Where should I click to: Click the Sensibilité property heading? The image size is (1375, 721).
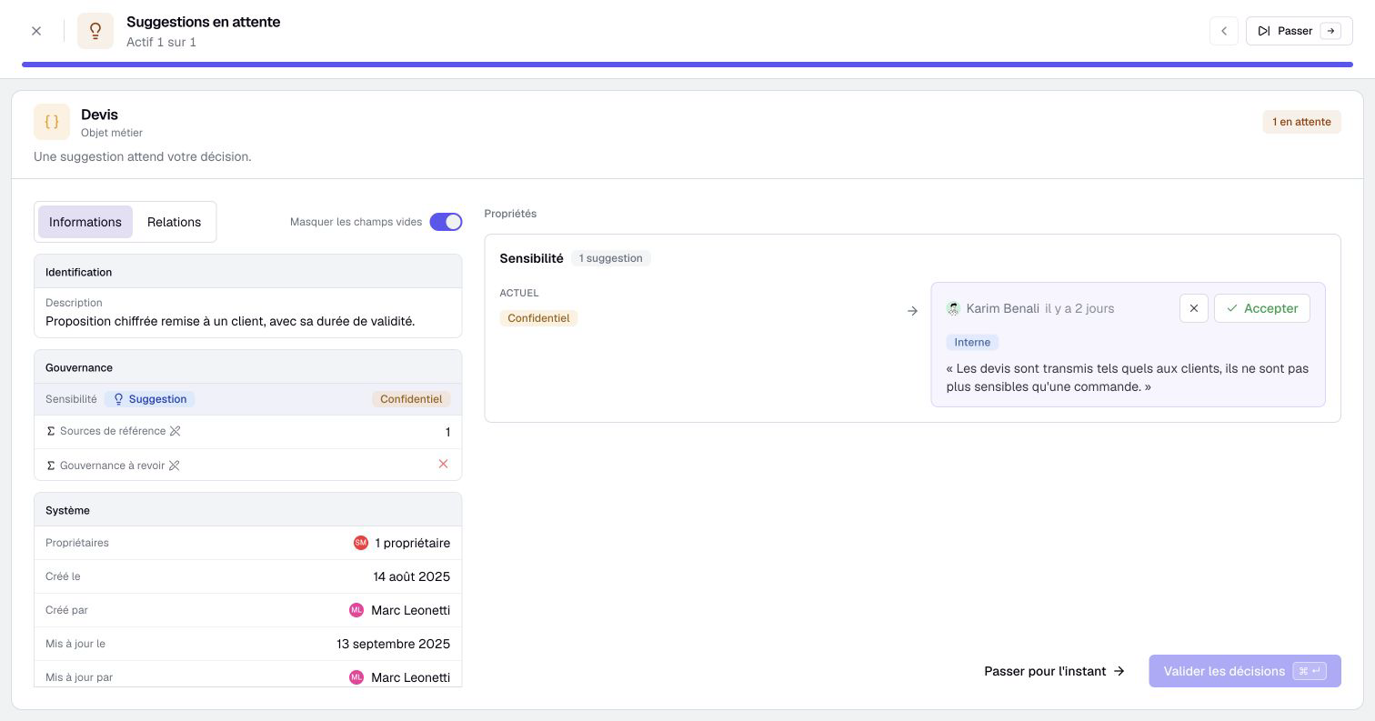coord(531,258)
